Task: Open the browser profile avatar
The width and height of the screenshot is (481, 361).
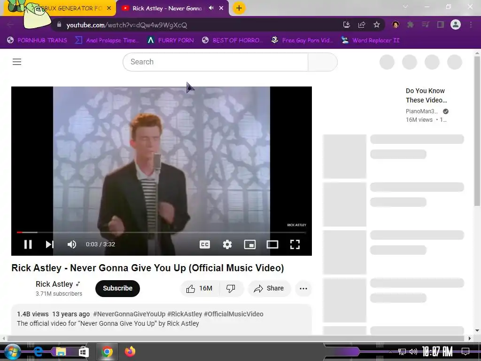Action: coord(456,25)
